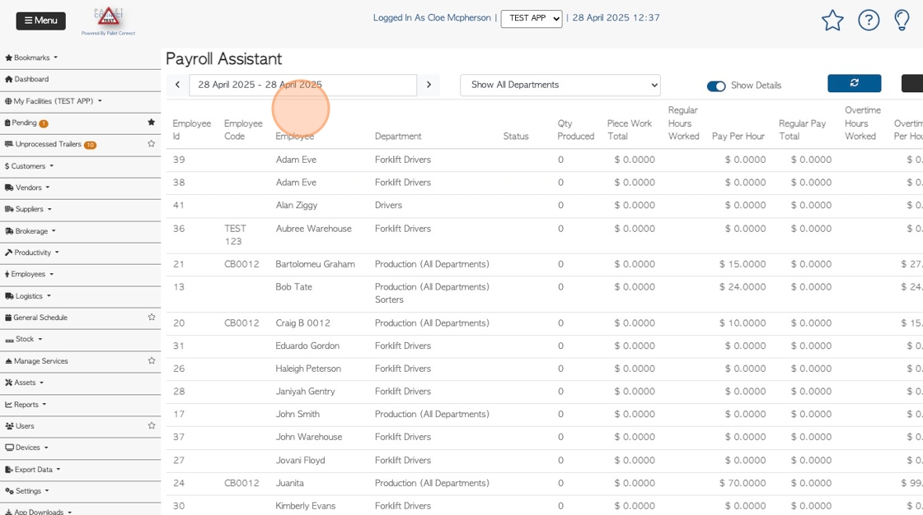Click the Menu button
Viewport: 923px width, 515px height.
[40, 21]
